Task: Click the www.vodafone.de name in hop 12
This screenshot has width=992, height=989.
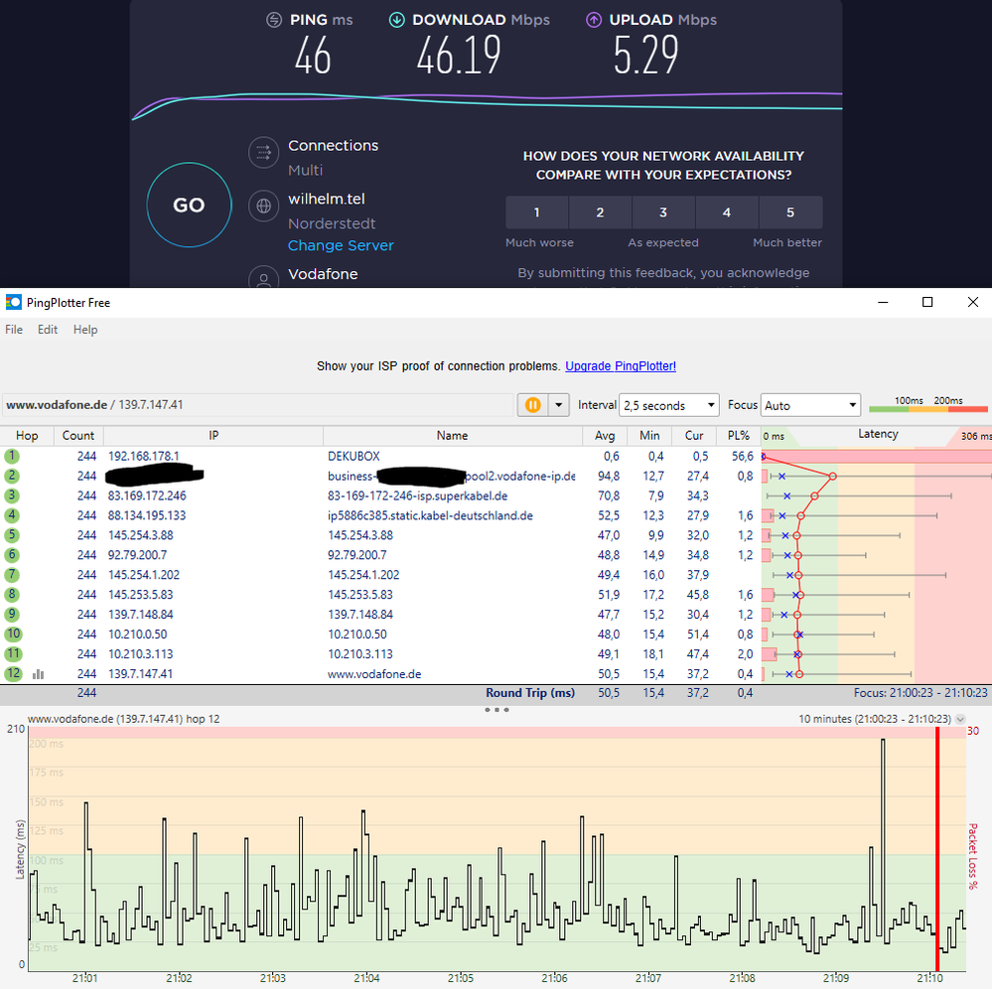Action: pos(374,674)
